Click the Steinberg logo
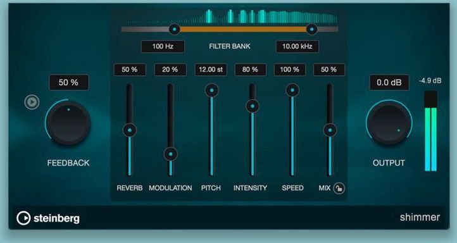This screenshot has width=457, height=243. tap(48, 218)
